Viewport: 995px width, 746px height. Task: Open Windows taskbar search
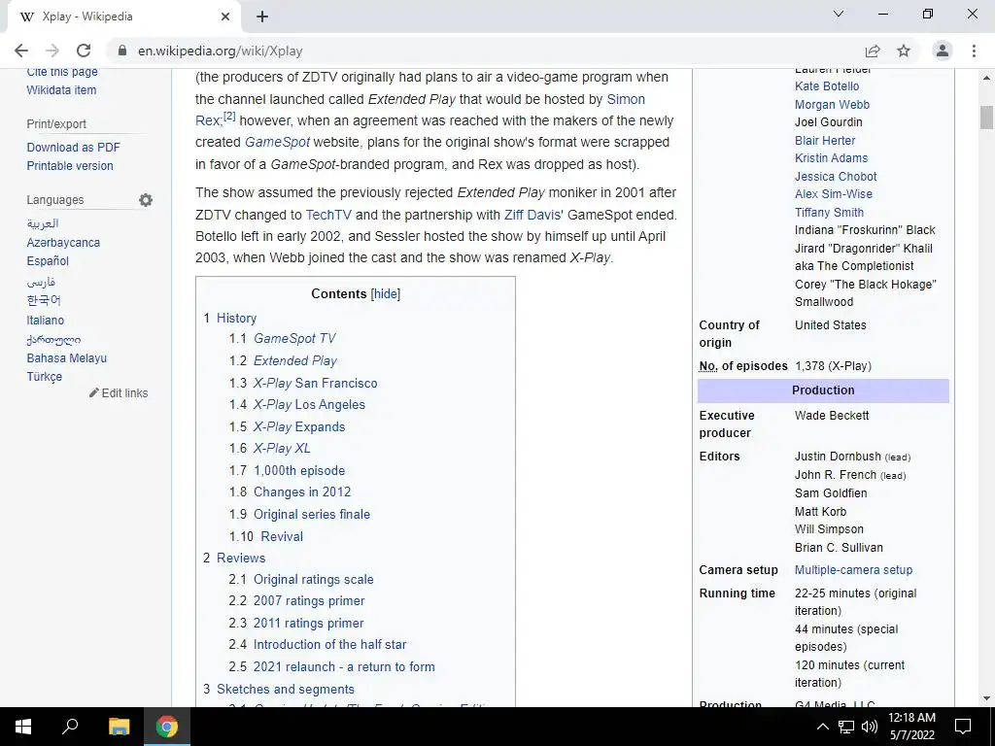pyautogui.click(x=70, y=727)
